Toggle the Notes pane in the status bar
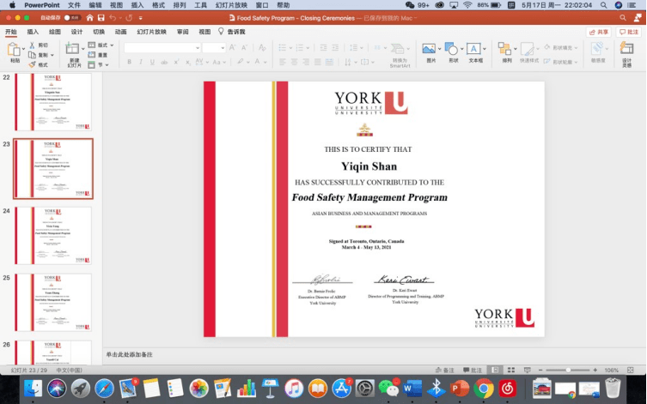The height and width of the screenshot is (404, 647). click(x=445, y=371)
